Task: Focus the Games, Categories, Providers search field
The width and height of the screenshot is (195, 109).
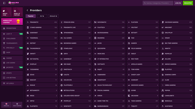Action: click(x=158, y=3)
